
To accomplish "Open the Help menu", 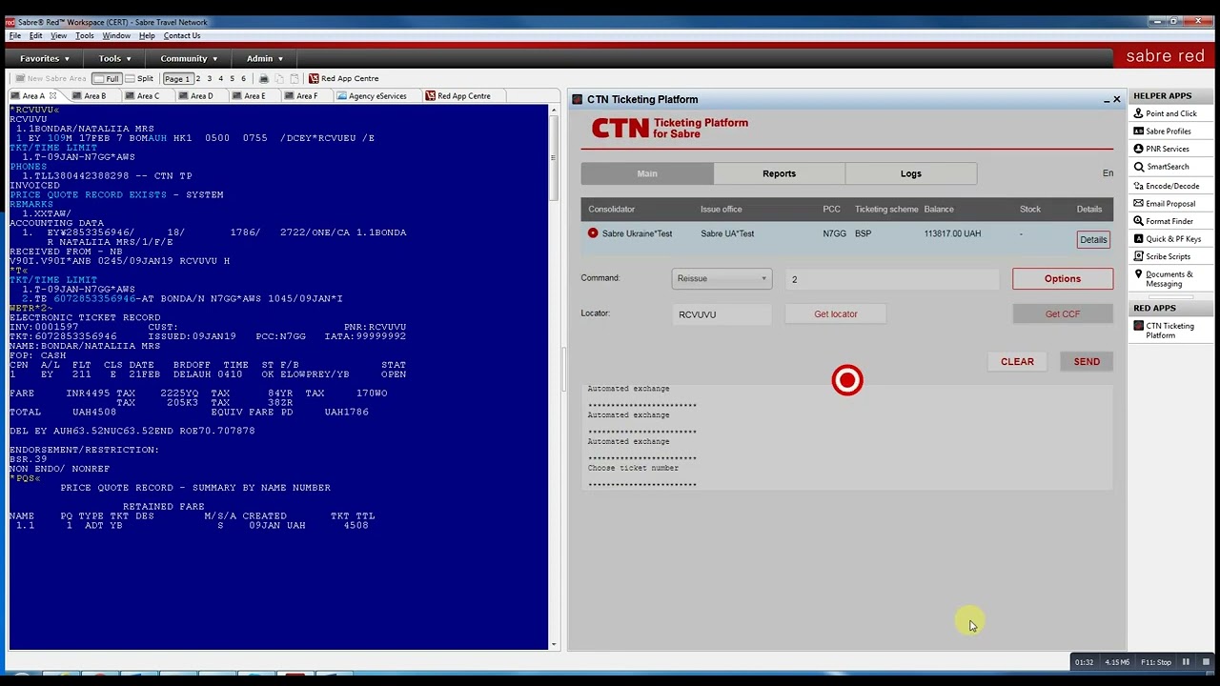I will click(147, 35).
